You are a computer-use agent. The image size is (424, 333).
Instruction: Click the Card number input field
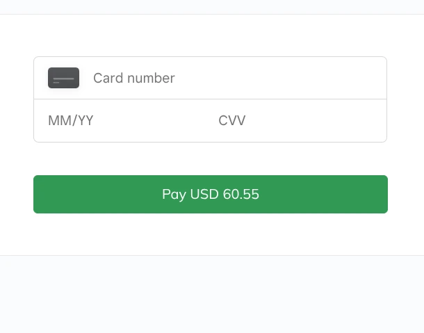[229, 78]
